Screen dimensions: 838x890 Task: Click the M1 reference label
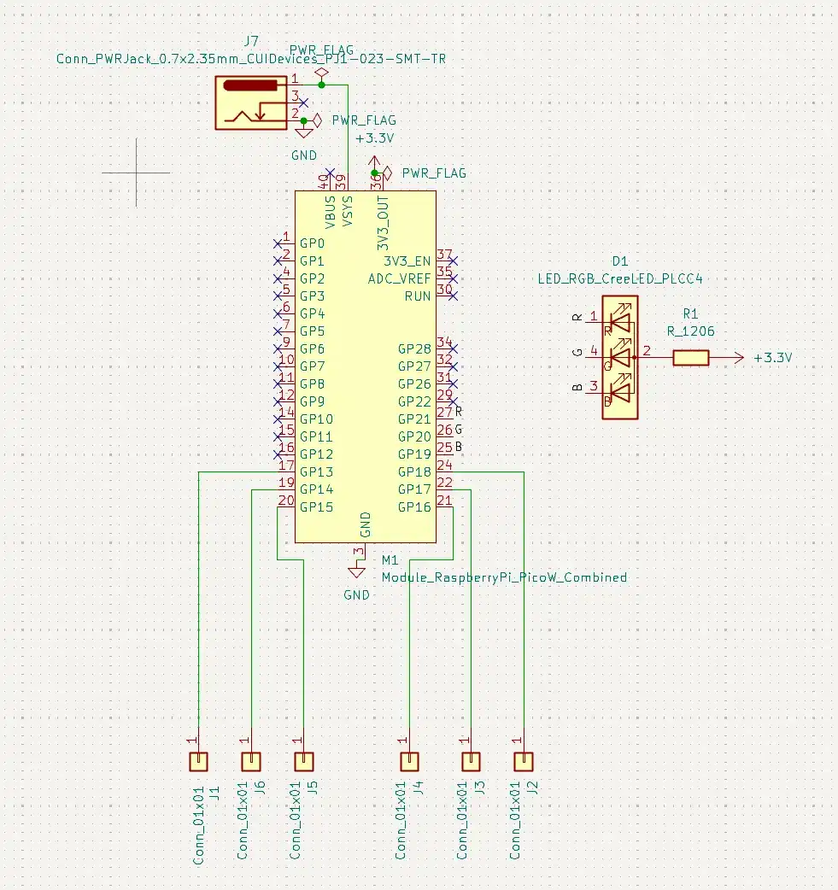pos(390,560)
